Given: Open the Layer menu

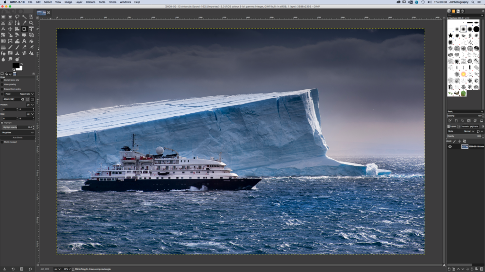Looking at the screenshot, I should (79, 2).
